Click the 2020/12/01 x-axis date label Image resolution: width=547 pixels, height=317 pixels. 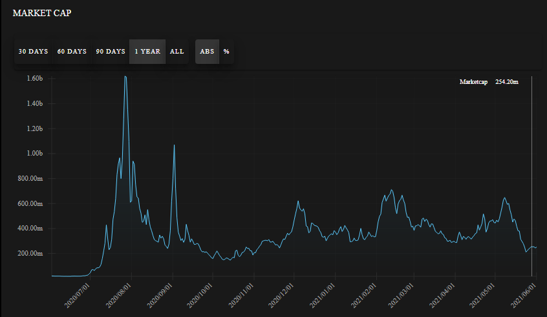(x=281, y=296)
